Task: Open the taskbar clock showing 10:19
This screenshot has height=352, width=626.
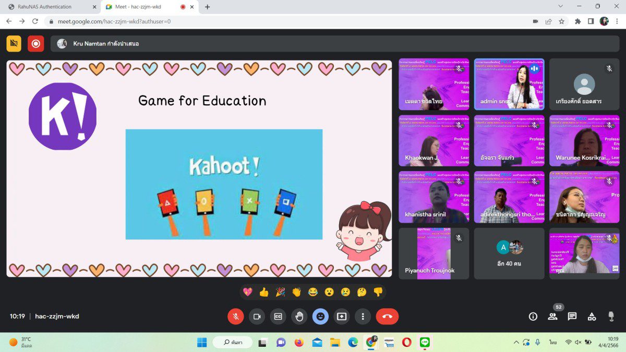Action: (609, 342)
